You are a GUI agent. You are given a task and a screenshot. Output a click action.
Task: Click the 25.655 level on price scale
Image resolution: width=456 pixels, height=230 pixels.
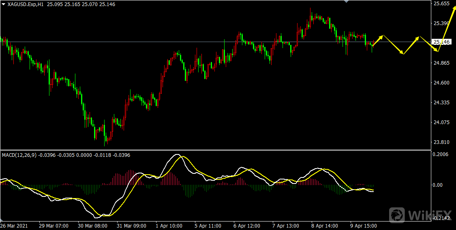click(441, 4)
